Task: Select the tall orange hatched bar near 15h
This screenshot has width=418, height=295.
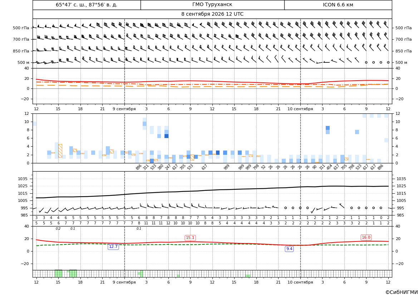Action: (60, 151)
